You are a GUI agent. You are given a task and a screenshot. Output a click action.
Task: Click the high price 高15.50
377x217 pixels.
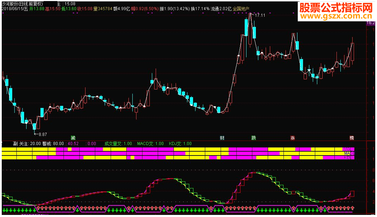pyautogui.click(x=53, y=9)
